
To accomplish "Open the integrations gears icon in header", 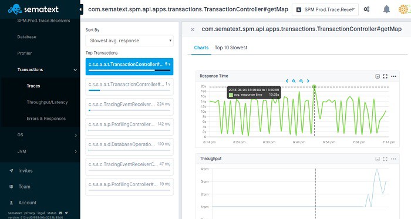I will [366, 9].
